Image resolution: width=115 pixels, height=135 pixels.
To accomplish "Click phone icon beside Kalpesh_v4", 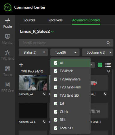I will 44,94.
